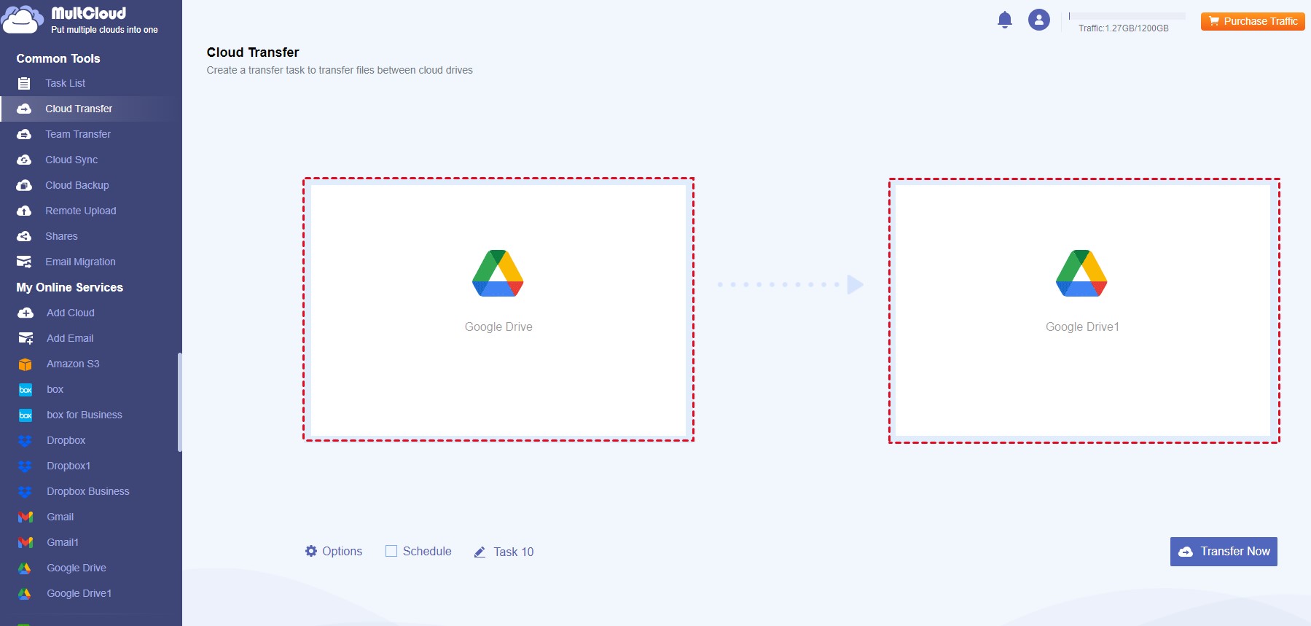Click the Traffic:1.27GB/1200GB text
The width and height of the screenshot is (1311, 626).
click(1123, 28)
